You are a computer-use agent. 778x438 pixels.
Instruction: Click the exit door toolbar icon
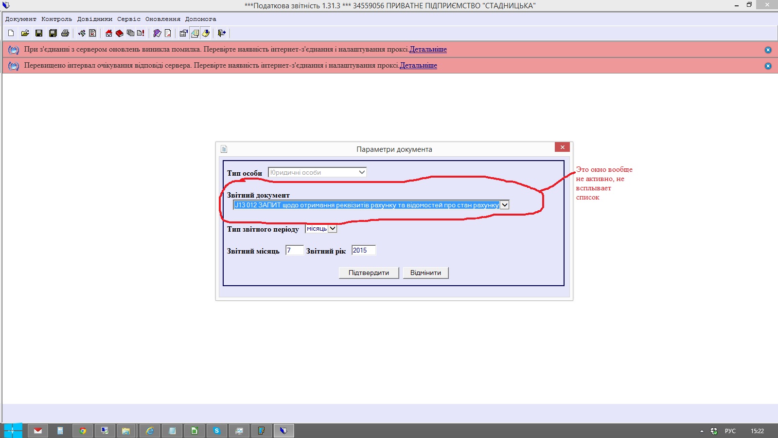[222, 33]
